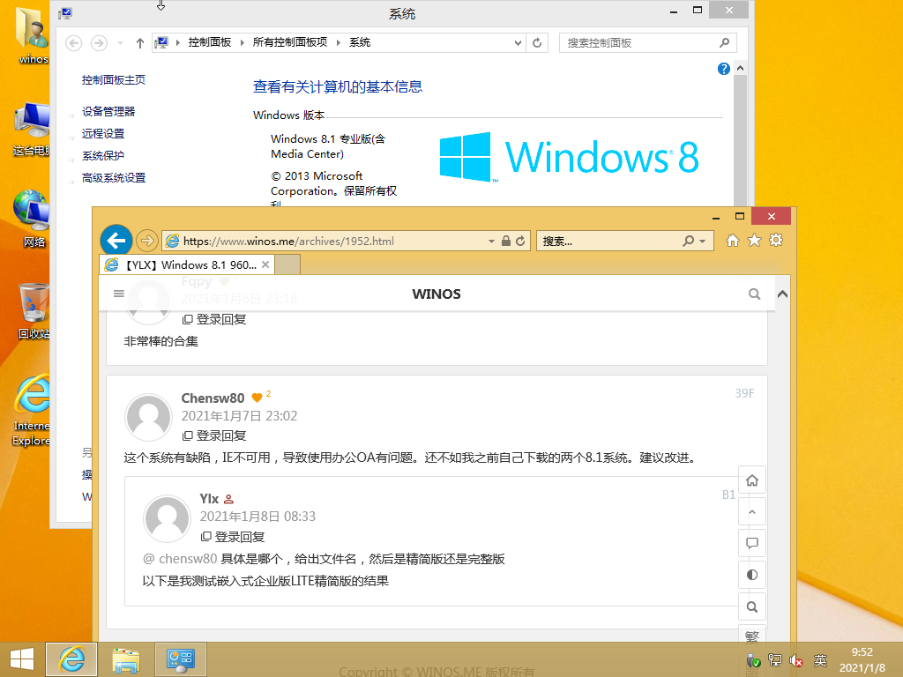Open the WINOS hamburger menu
The height and width of the screenshot is (677, 903).
(x=119, y=294)
